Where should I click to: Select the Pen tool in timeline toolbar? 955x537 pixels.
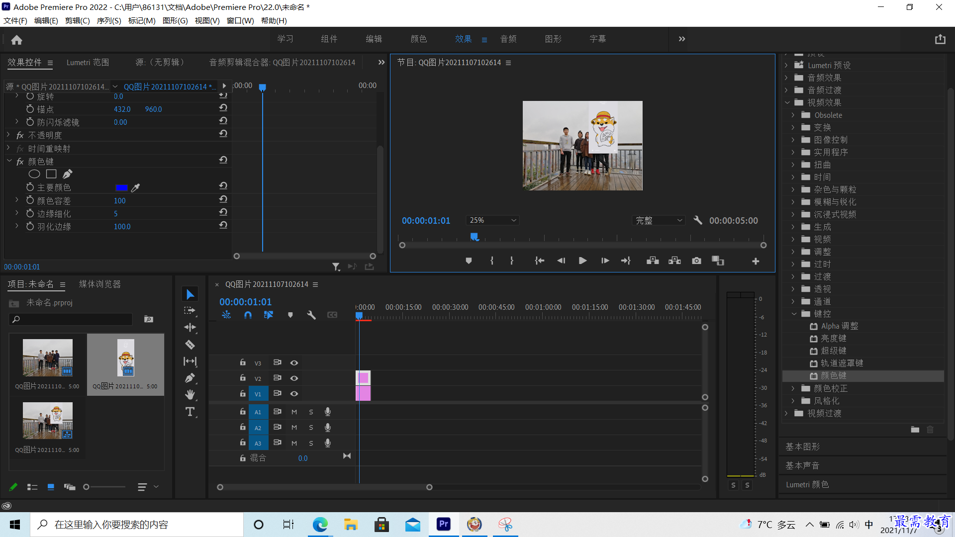[x=190, y=378]
